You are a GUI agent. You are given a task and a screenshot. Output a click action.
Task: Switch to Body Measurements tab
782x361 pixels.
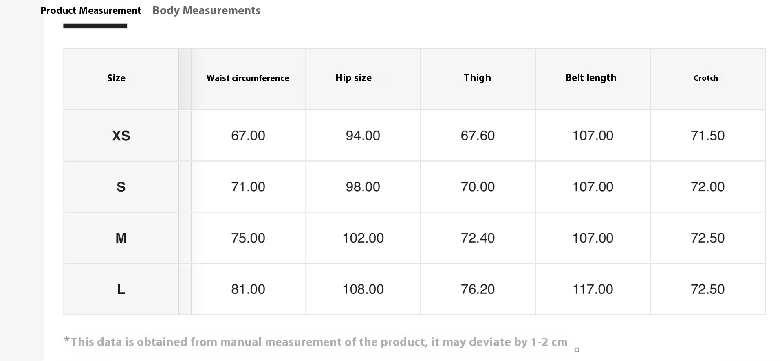(x=206, y=11)
